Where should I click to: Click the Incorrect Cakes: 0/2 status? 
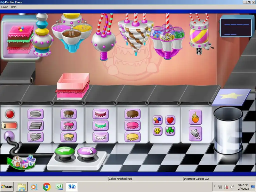click(x=196, y=179)
